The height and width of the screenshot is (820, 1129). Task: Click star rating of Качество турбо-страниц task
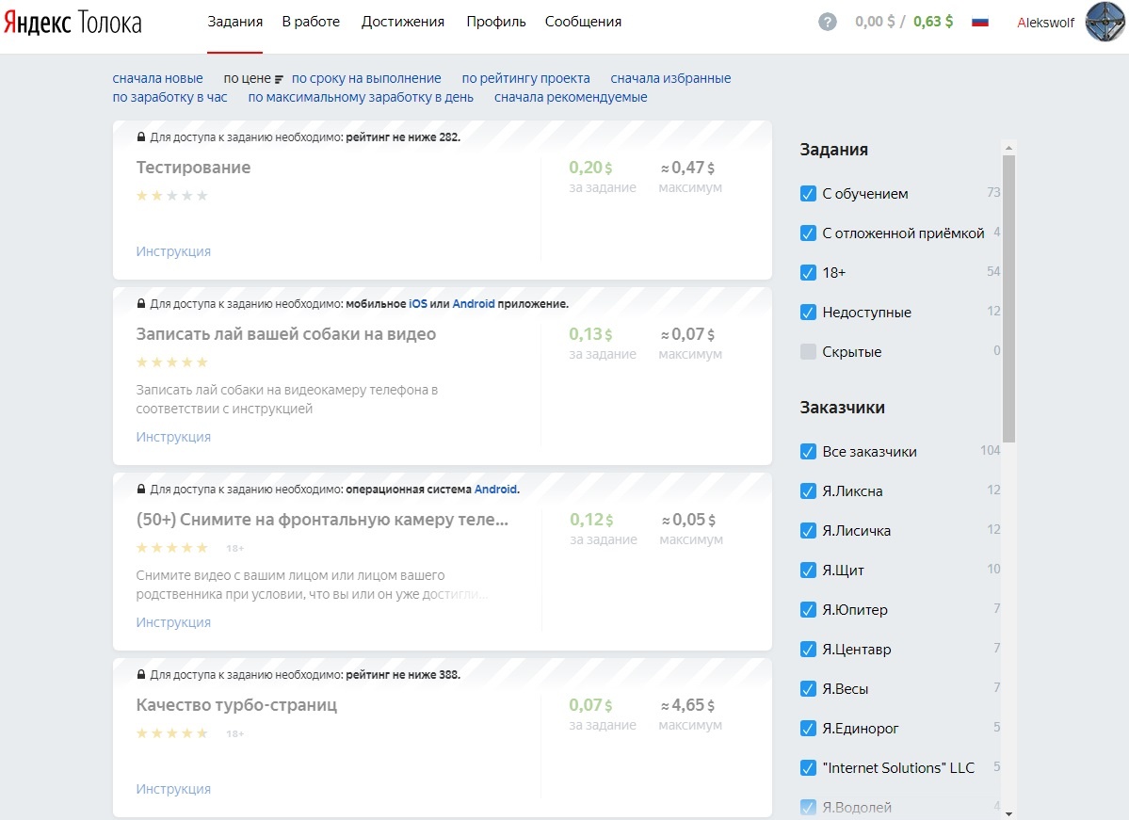point(172,733)
